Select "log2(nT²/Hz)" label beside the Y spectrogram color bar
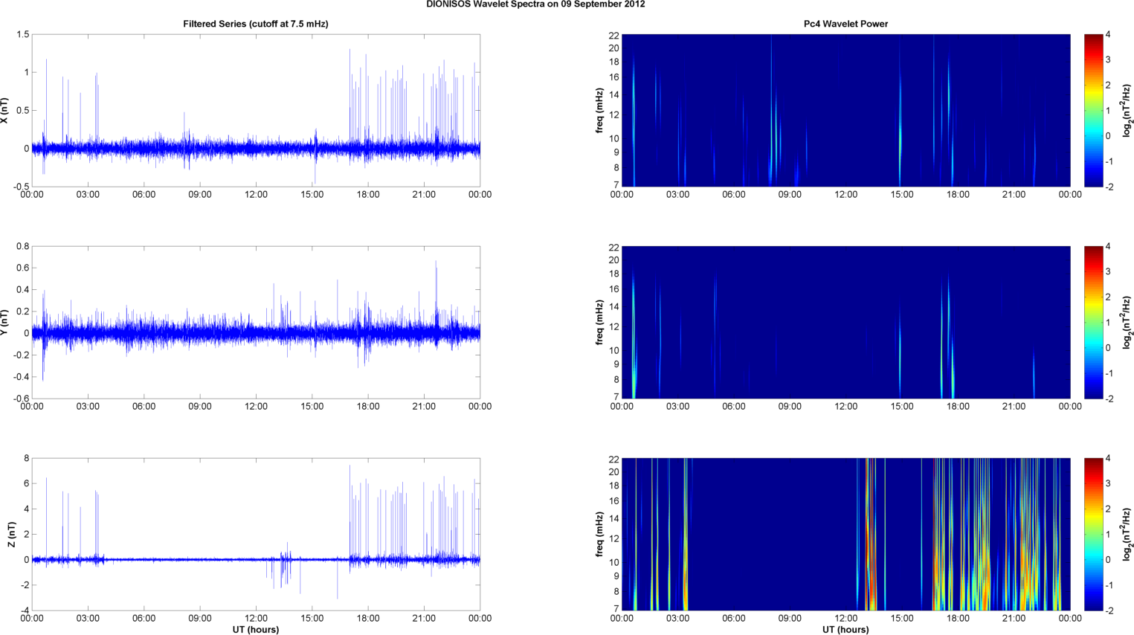The image size is (1134, 635). (1127, 322)
